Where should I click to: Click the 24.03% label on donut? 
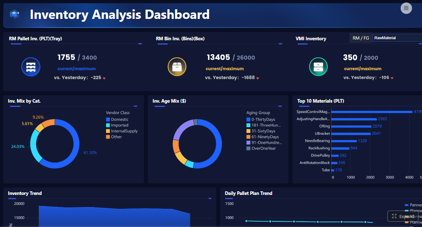tap(18, 146)
